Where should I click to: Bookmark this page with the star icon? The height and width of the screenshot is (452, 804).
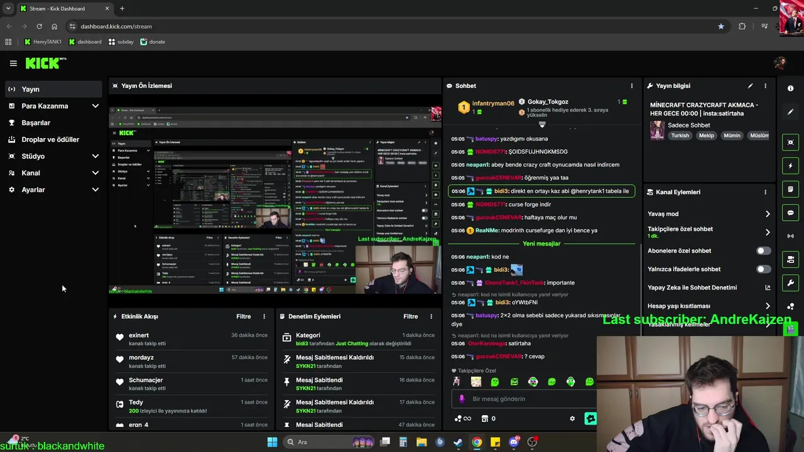pos(721,26)
